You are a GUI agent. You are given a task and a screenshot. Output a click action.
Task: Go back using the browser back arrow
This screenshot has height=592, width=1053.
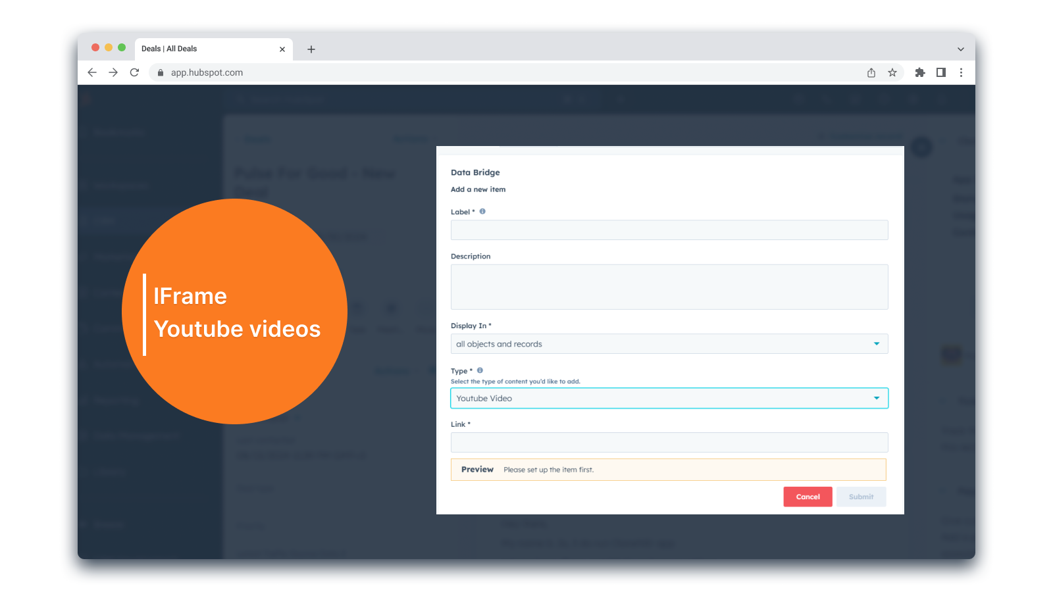(92, 72)
